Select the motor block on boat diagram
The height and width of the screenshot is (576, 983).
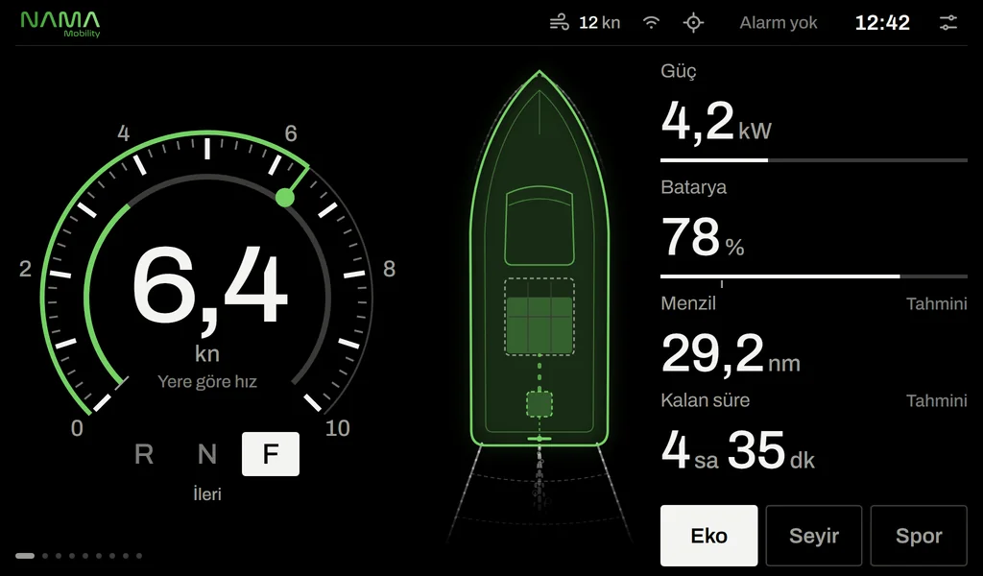tap(539, 404)
